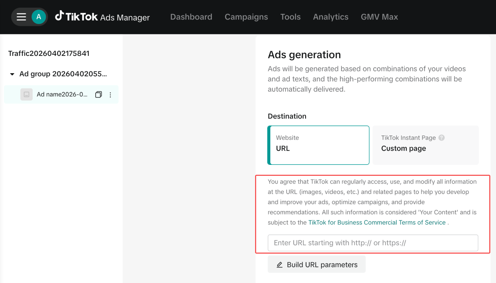Navigate to GMV Max
This screenshot has width=496, height=283.
379,17
